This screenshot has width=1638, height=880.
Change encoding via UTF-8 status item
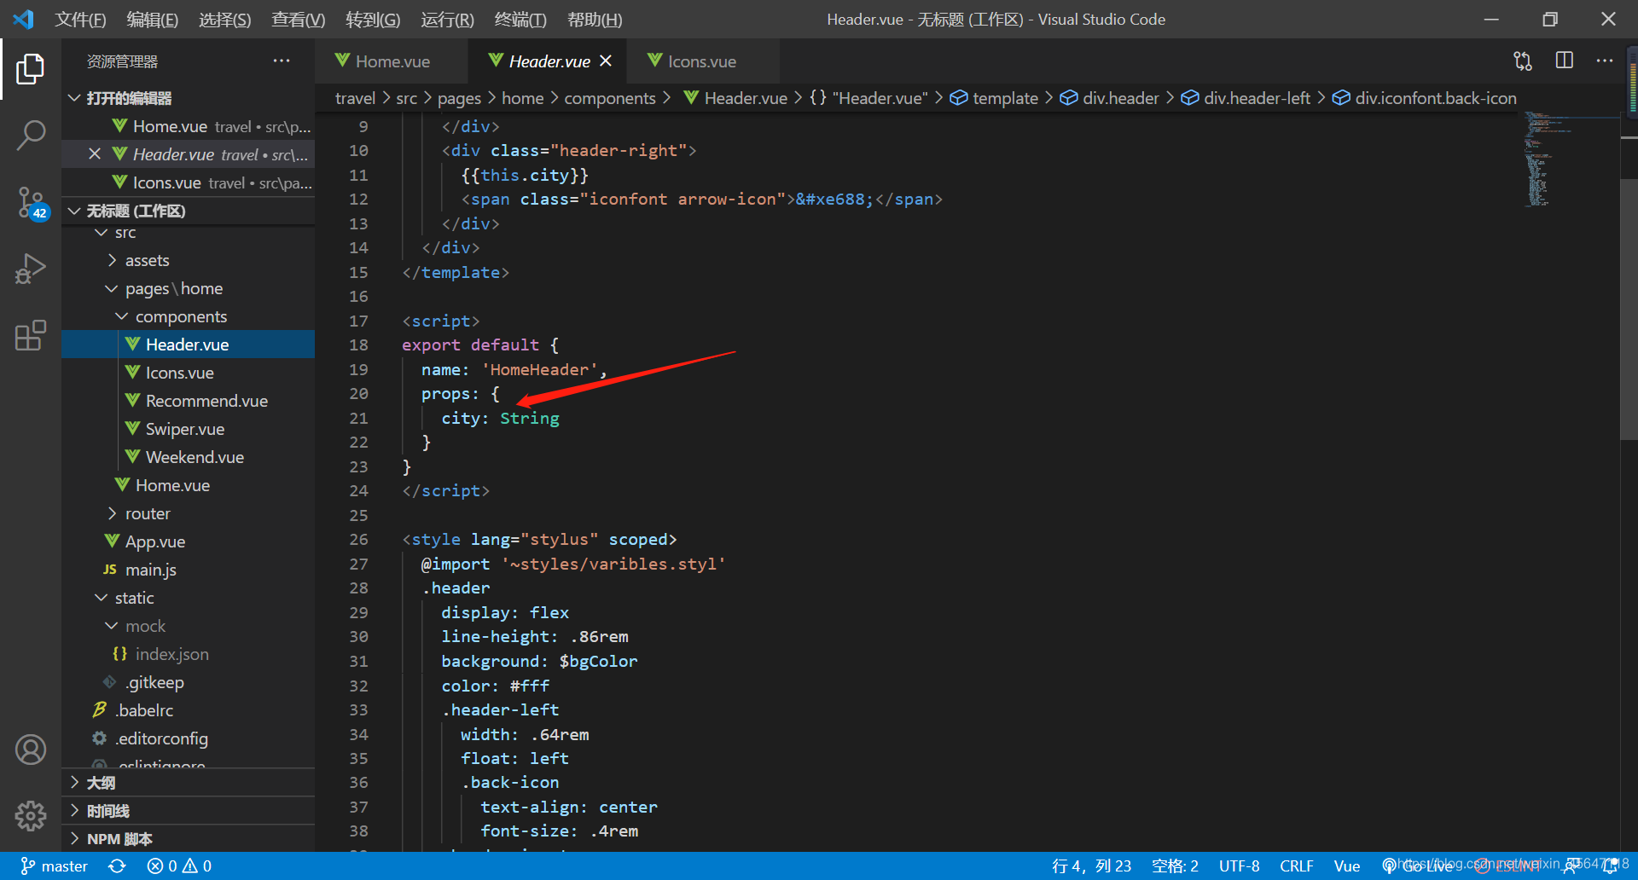[x=1239, y=866]
